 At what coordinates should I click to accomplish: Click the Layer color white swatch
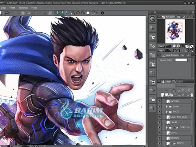pos(181,60)
